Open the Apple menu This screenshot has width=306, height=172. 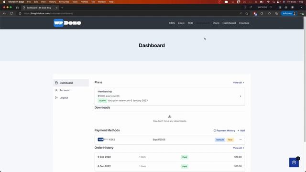pyautogui.click(x=4, y=2)
